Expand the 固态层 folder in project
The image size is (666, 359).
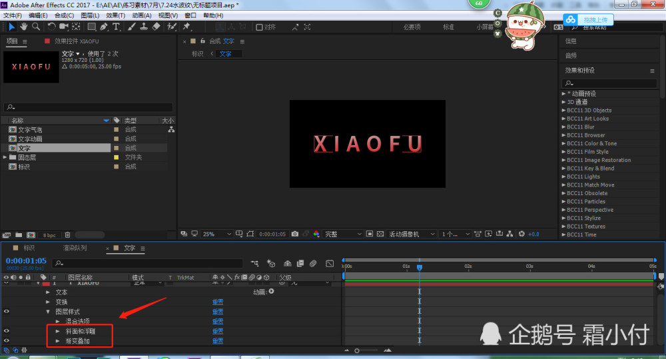tap(5, 157)
